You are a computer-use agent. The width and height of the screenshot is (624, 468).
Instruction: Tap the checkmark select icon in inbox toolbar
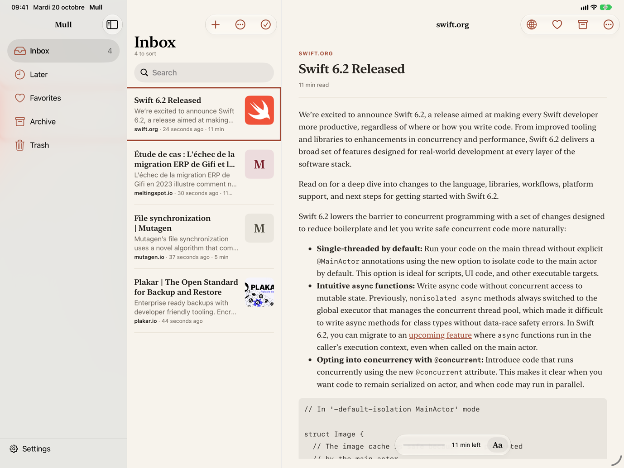266,24
